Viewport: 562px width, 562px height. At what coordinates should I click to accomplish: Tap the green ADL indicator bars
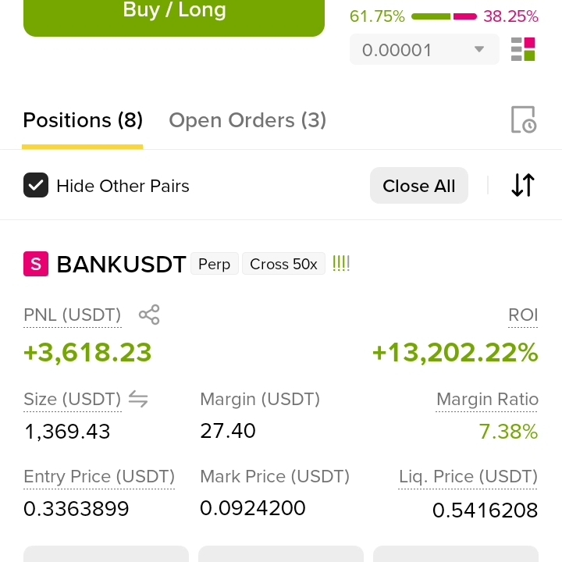coord(341,264)
